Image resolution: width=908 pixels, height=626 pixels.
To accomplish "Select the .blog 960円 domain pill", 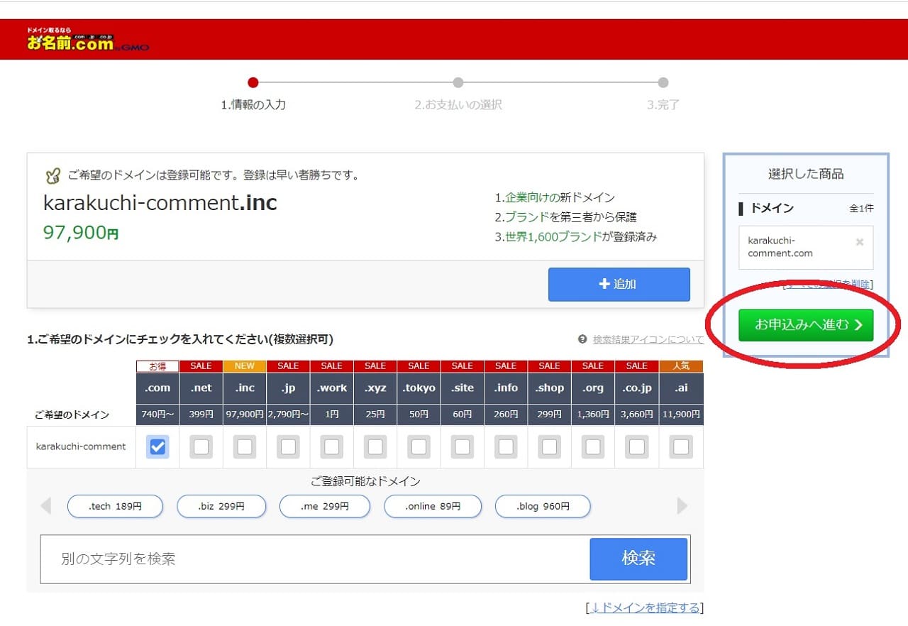I will pyautogui.click(x=543, y=506).
